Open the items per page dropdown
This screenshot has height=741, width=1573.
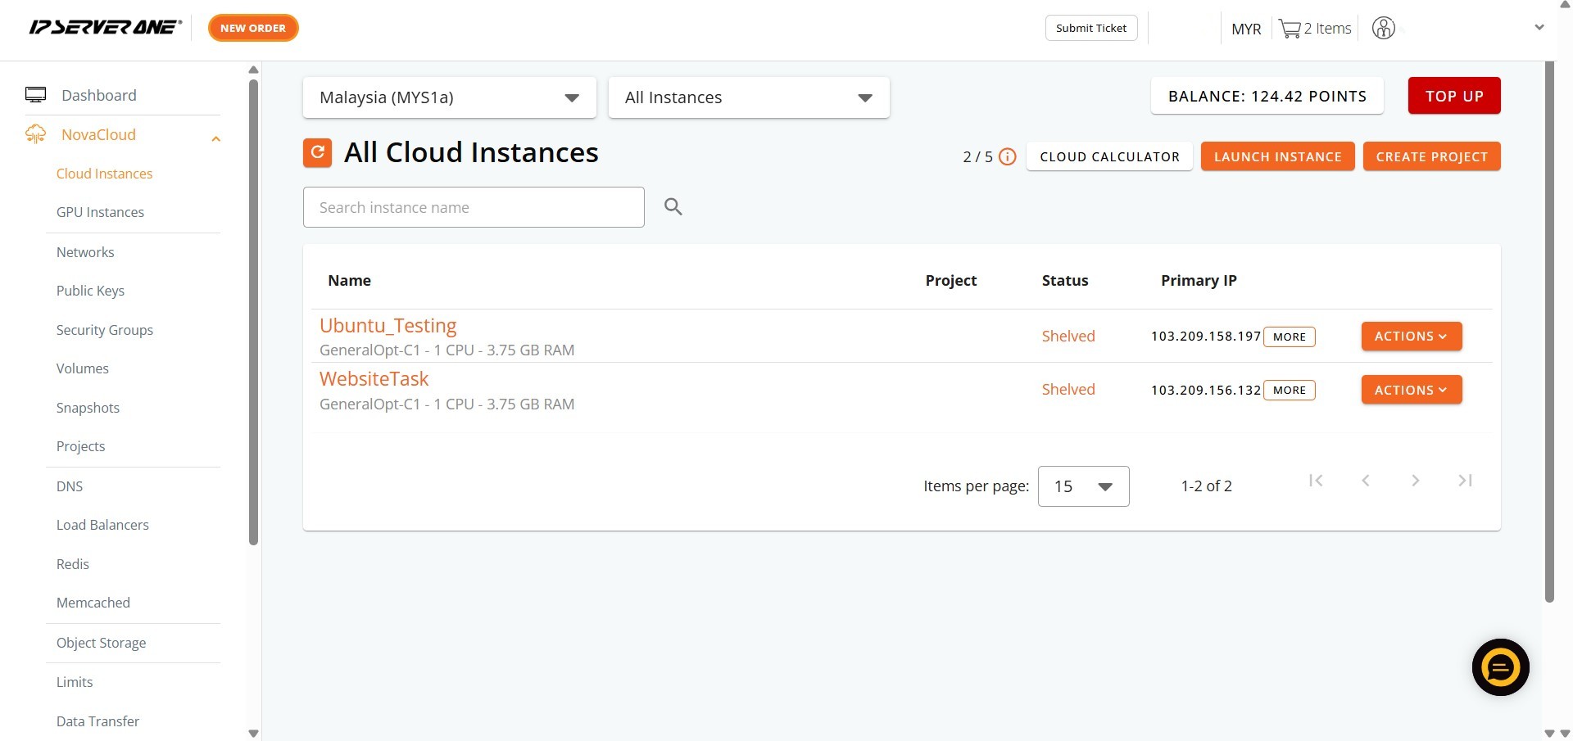(x=1083, y=486)
